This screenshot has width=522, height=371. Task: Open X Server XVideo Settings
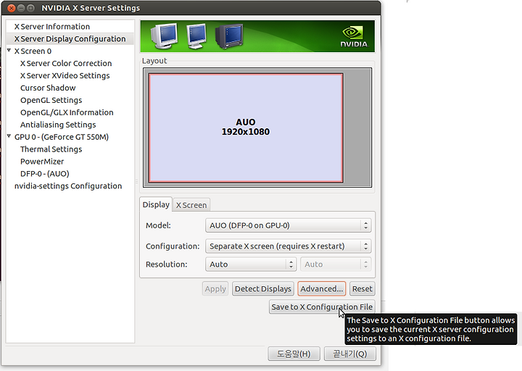click(x=65, y=76)
